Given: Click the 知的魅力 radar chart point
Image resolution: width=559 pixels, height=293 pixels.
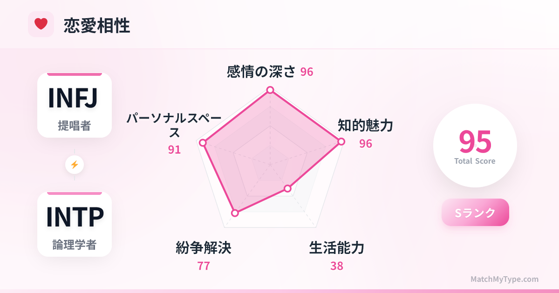Looking at the screenshot, I should pyautogui.click(x=341, y=141).
